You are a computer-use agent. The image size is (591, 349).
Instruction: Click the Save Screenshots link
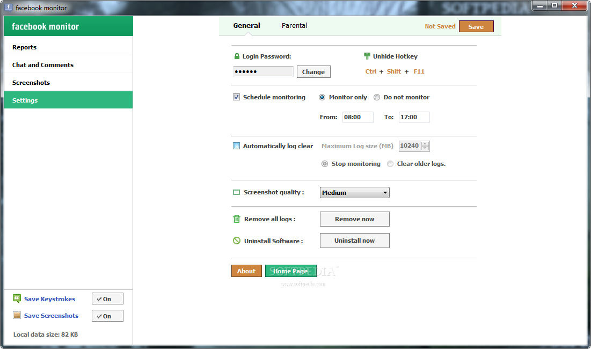pos(51,316)
